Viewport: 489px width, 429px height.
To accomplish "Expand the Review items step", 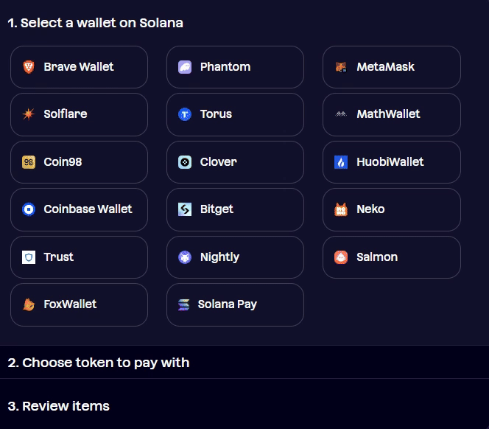I will tap(245, 406).
